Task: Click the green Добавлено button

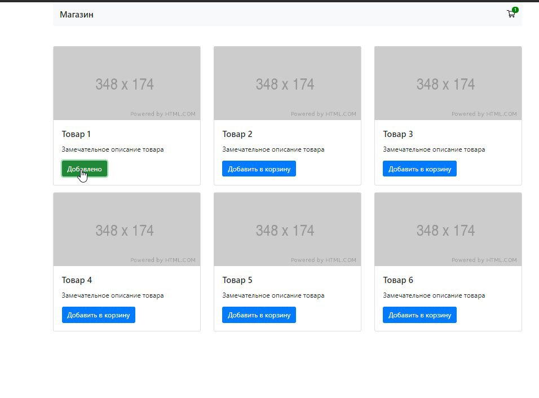Action: pos(85,169)
